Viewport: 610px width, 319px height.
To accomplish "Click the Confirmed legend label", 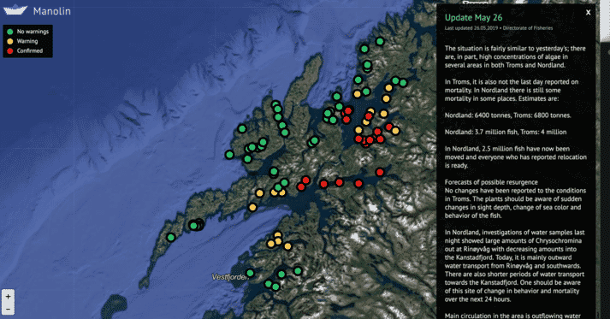I will [30, 50].
